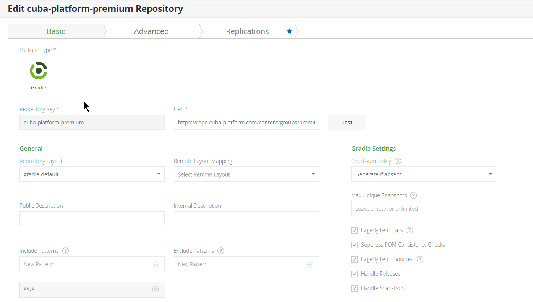Open the Exclude Patterns help icon
The image size is (533, 302).
point(220,251)
